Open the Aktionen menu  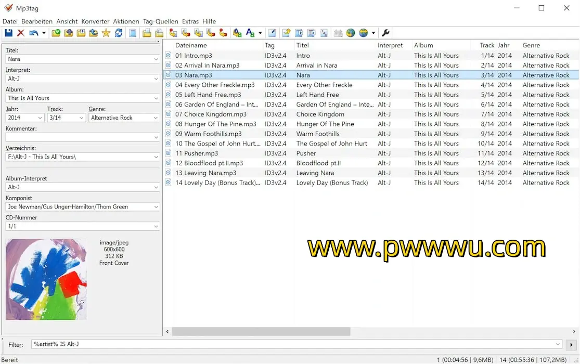(126, 21)
